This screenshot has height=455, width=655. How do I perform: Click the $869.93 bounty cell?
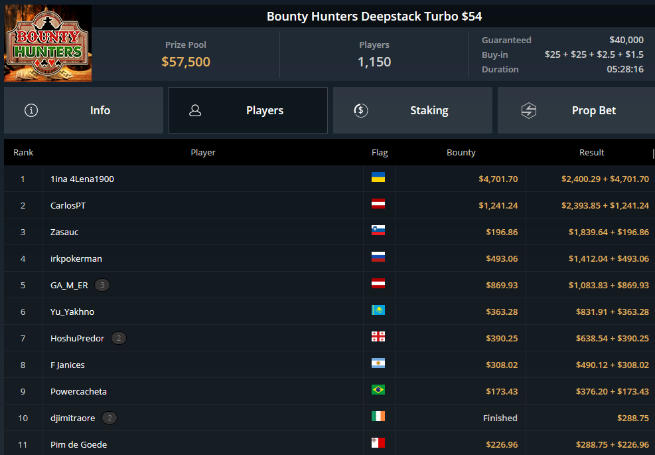click(x=502, y=285)
